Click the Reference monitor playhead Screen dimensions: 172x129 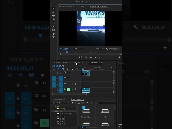tap(67, 52)
